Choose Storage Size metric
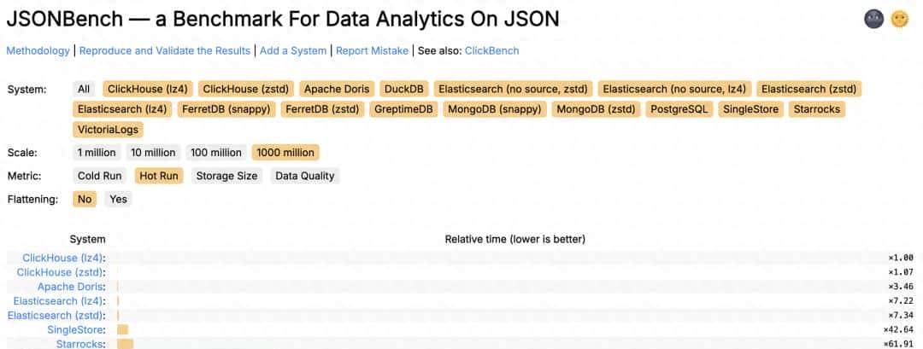This screenshot has height=349, width=923. (226, 176)
